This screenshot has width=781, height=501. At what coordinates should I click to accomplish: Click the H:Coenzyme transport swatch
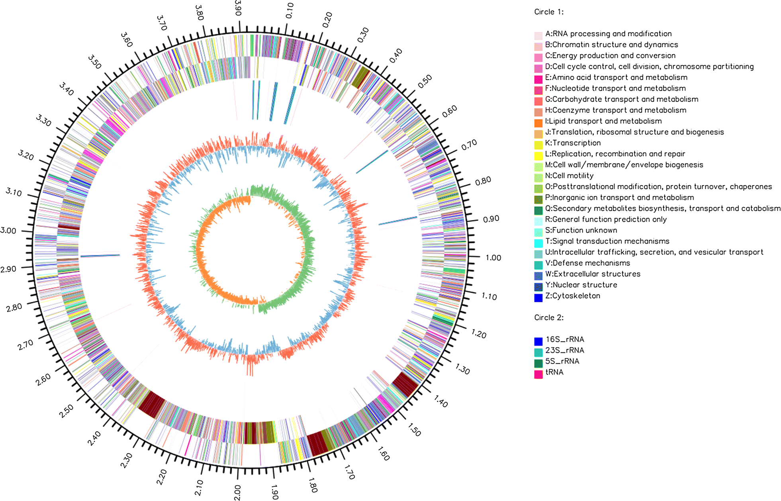click(x=538, y=112)
